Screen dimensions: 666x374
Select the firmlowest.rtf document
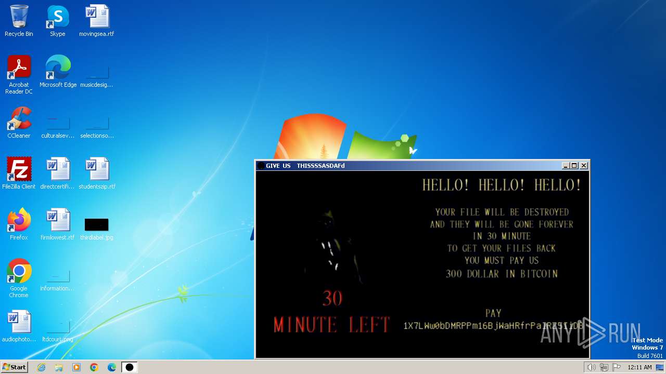pyautogui.click(x=58, y=224)
